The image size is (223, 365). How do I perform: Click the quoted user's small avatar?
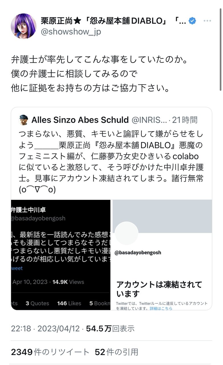pos(24,120)
